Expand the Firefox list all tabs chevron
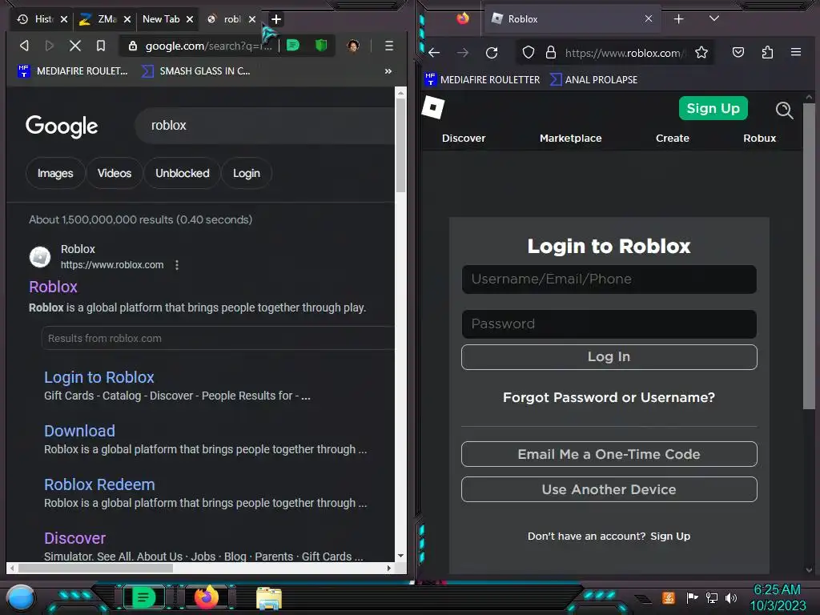Viewport: 820px width, 615px height. 713,19
